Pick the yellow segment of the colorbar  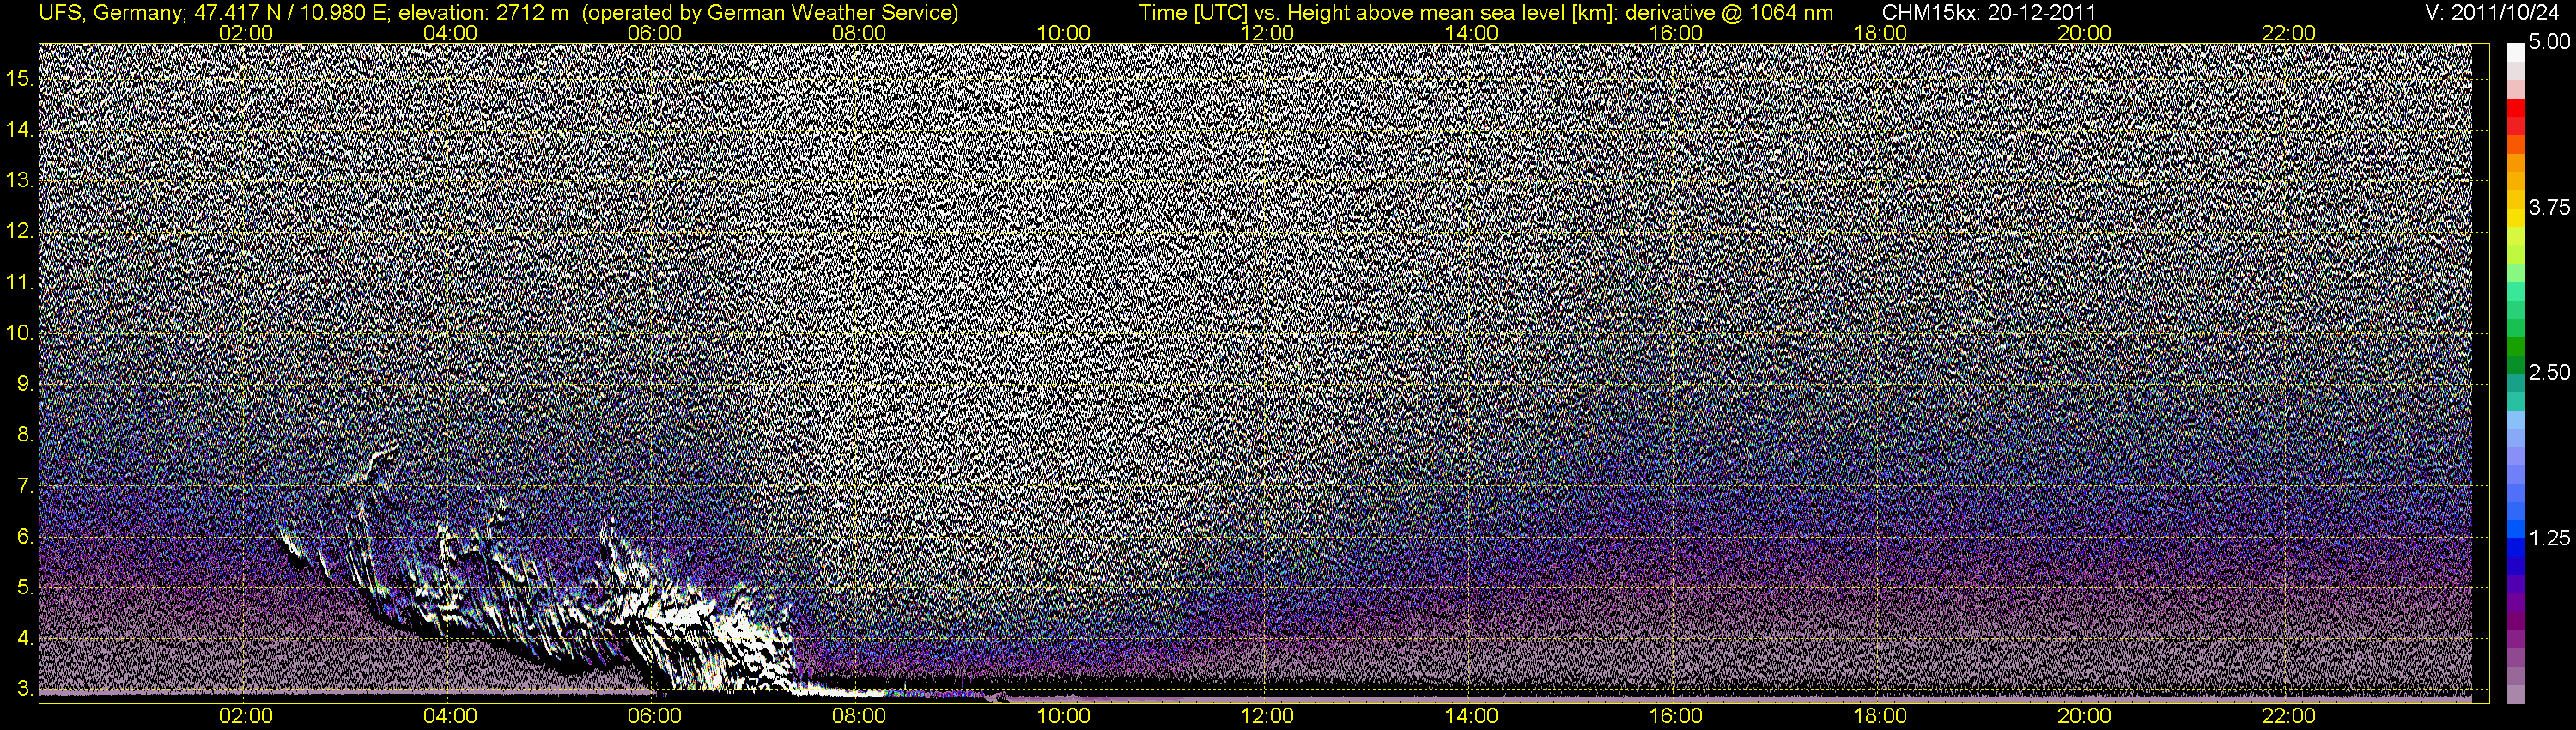2515,218
